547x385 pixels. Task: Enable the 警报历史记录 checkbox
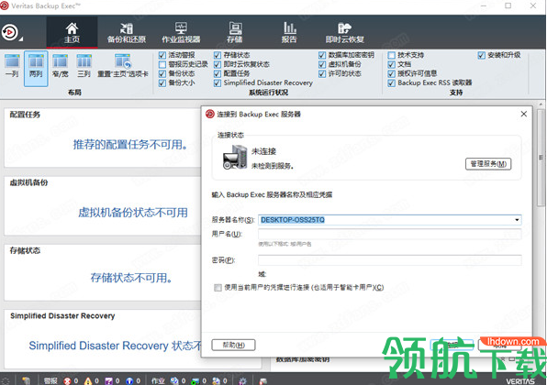pyautogui.click(x=162, y=64)
